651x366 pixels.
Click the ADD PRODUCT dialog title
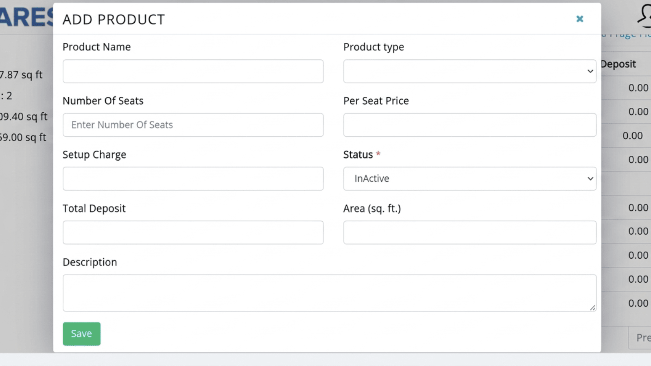pyautogui.click(x=114, y=20)
